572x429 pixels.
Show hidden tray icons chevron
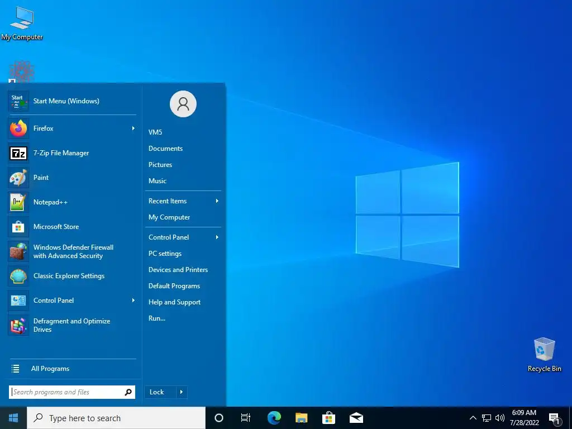click(x=473, y=418)
